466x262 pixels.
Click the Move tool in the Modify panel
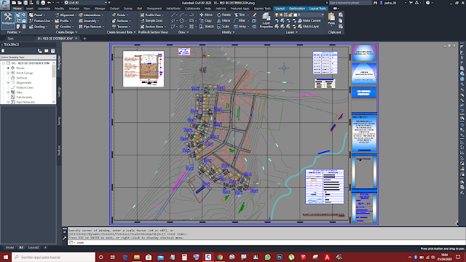(206, 15)
